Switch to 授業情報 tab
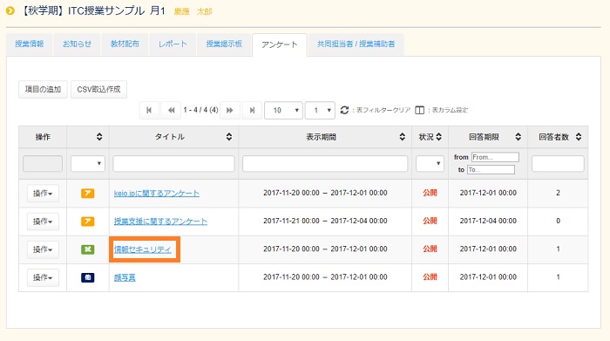This screenshot has width=610, height=341. (29, 44)
